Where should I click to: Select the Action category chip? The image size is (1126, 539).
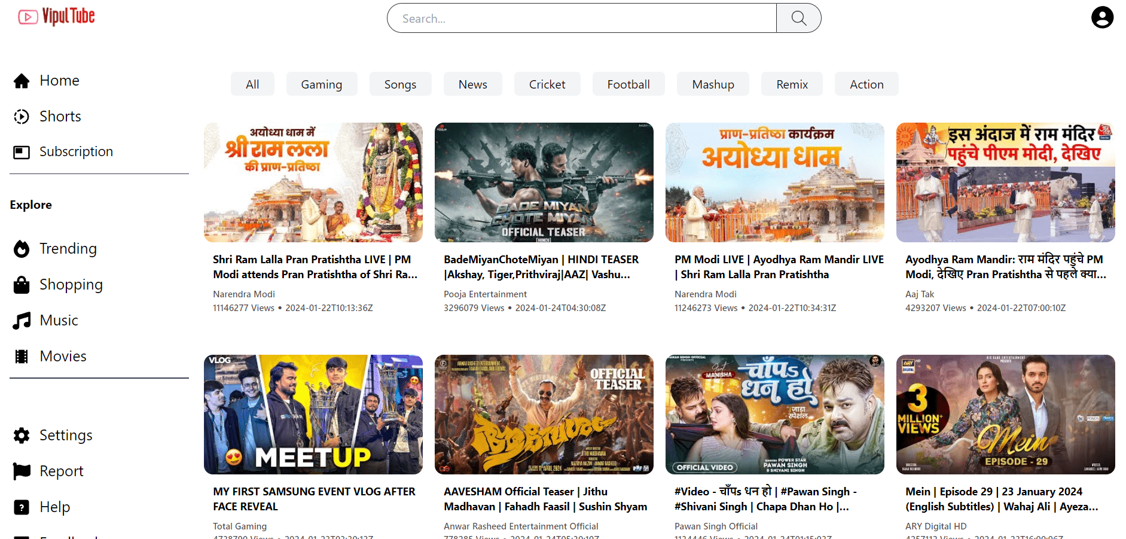(866, 84)
